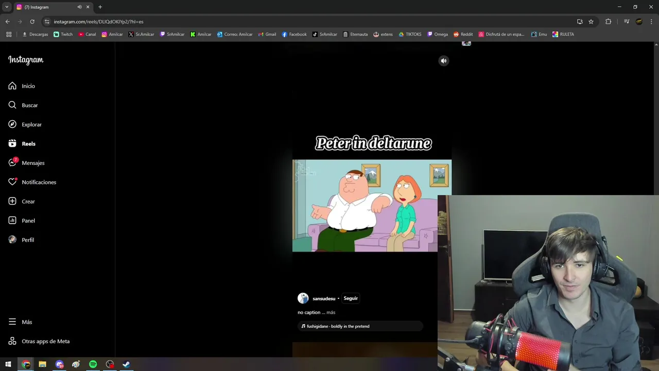Screen dimensions: 659x371
Task: Open the RULETA bookmark
Action: click(563, 35)
